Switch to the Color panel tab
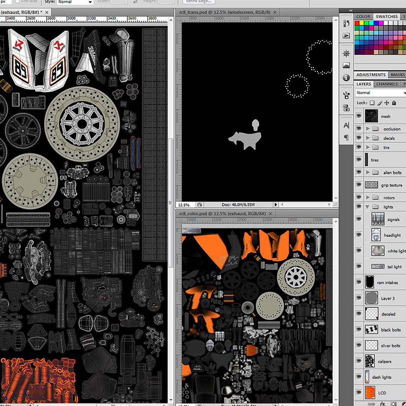The width and height of the screenshot is (406, 406). (363, 17)
